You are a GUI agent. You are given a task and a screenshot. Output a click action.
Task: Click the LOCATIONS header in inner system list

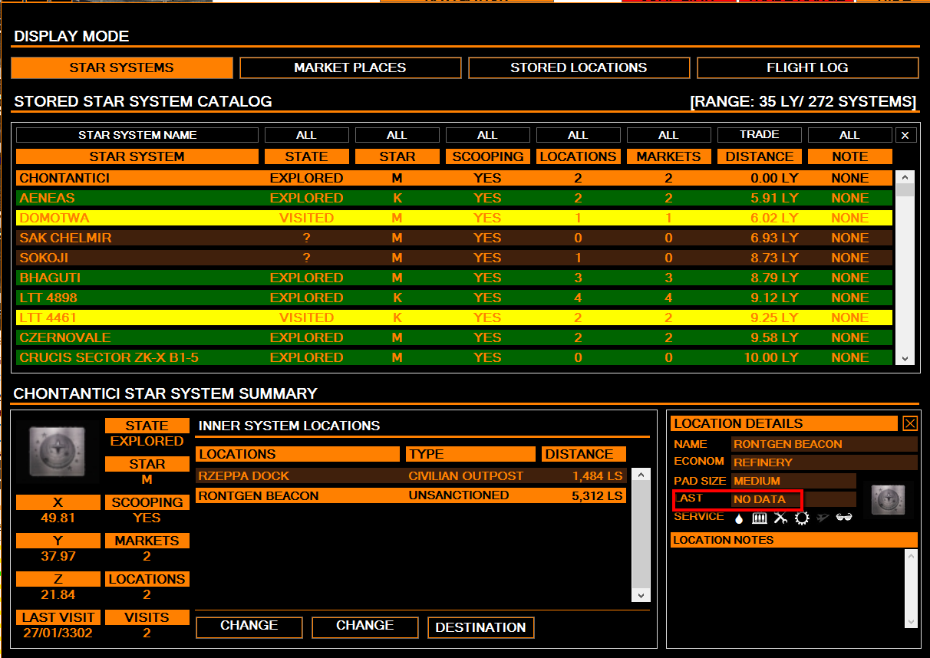point(298,454)
